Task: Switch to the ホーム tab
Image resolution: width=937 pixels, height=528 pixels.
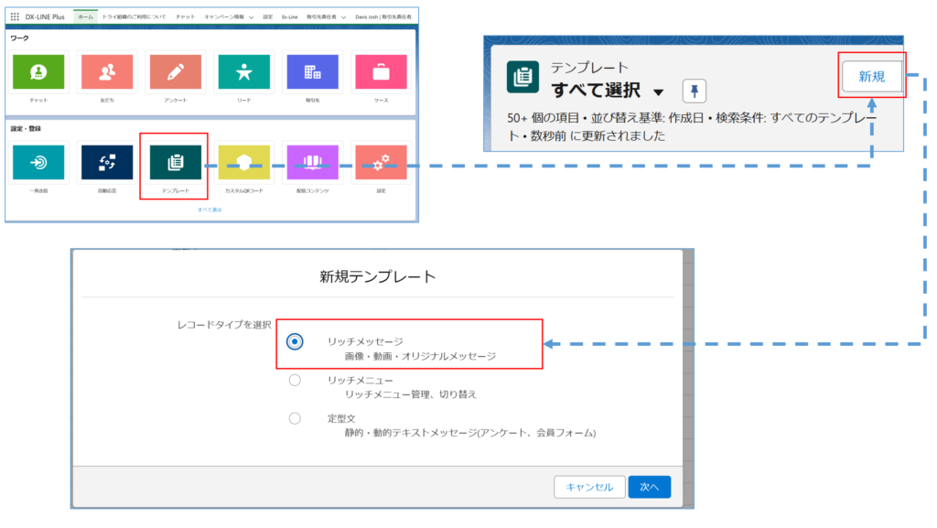Action: coord(85,16)
